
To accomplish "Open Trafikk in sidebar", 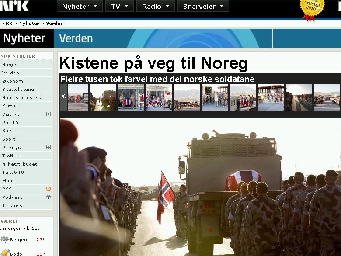I will point(27,156).
